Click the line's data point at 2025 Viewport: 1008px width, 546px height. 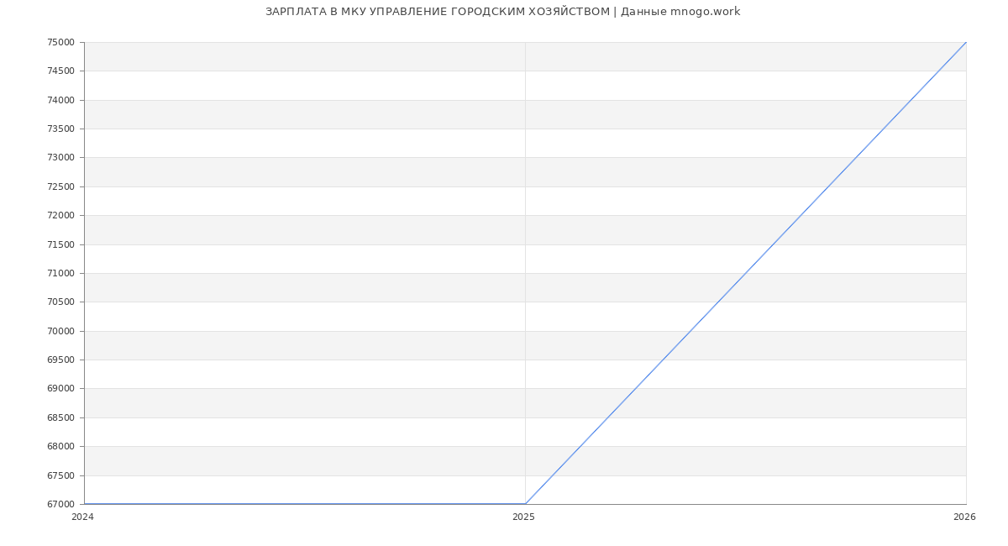point(525,504)
